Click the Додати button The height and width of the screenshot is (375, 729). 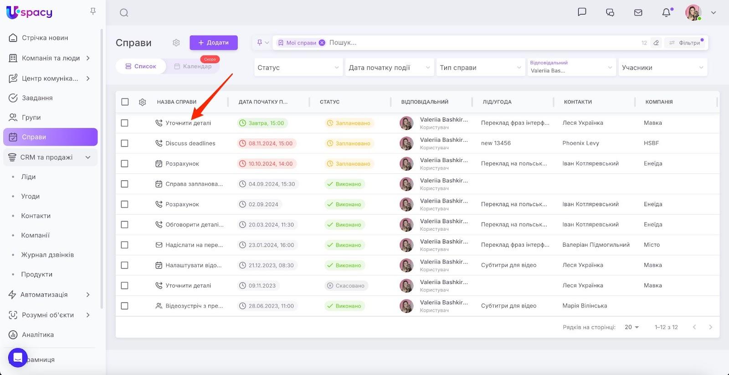[x=214, y=43]
